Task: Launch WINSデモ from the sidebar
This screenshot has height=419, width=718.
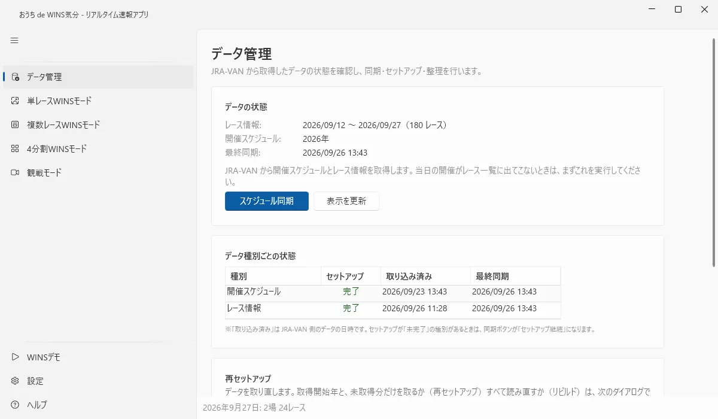Action: (98, 357)
